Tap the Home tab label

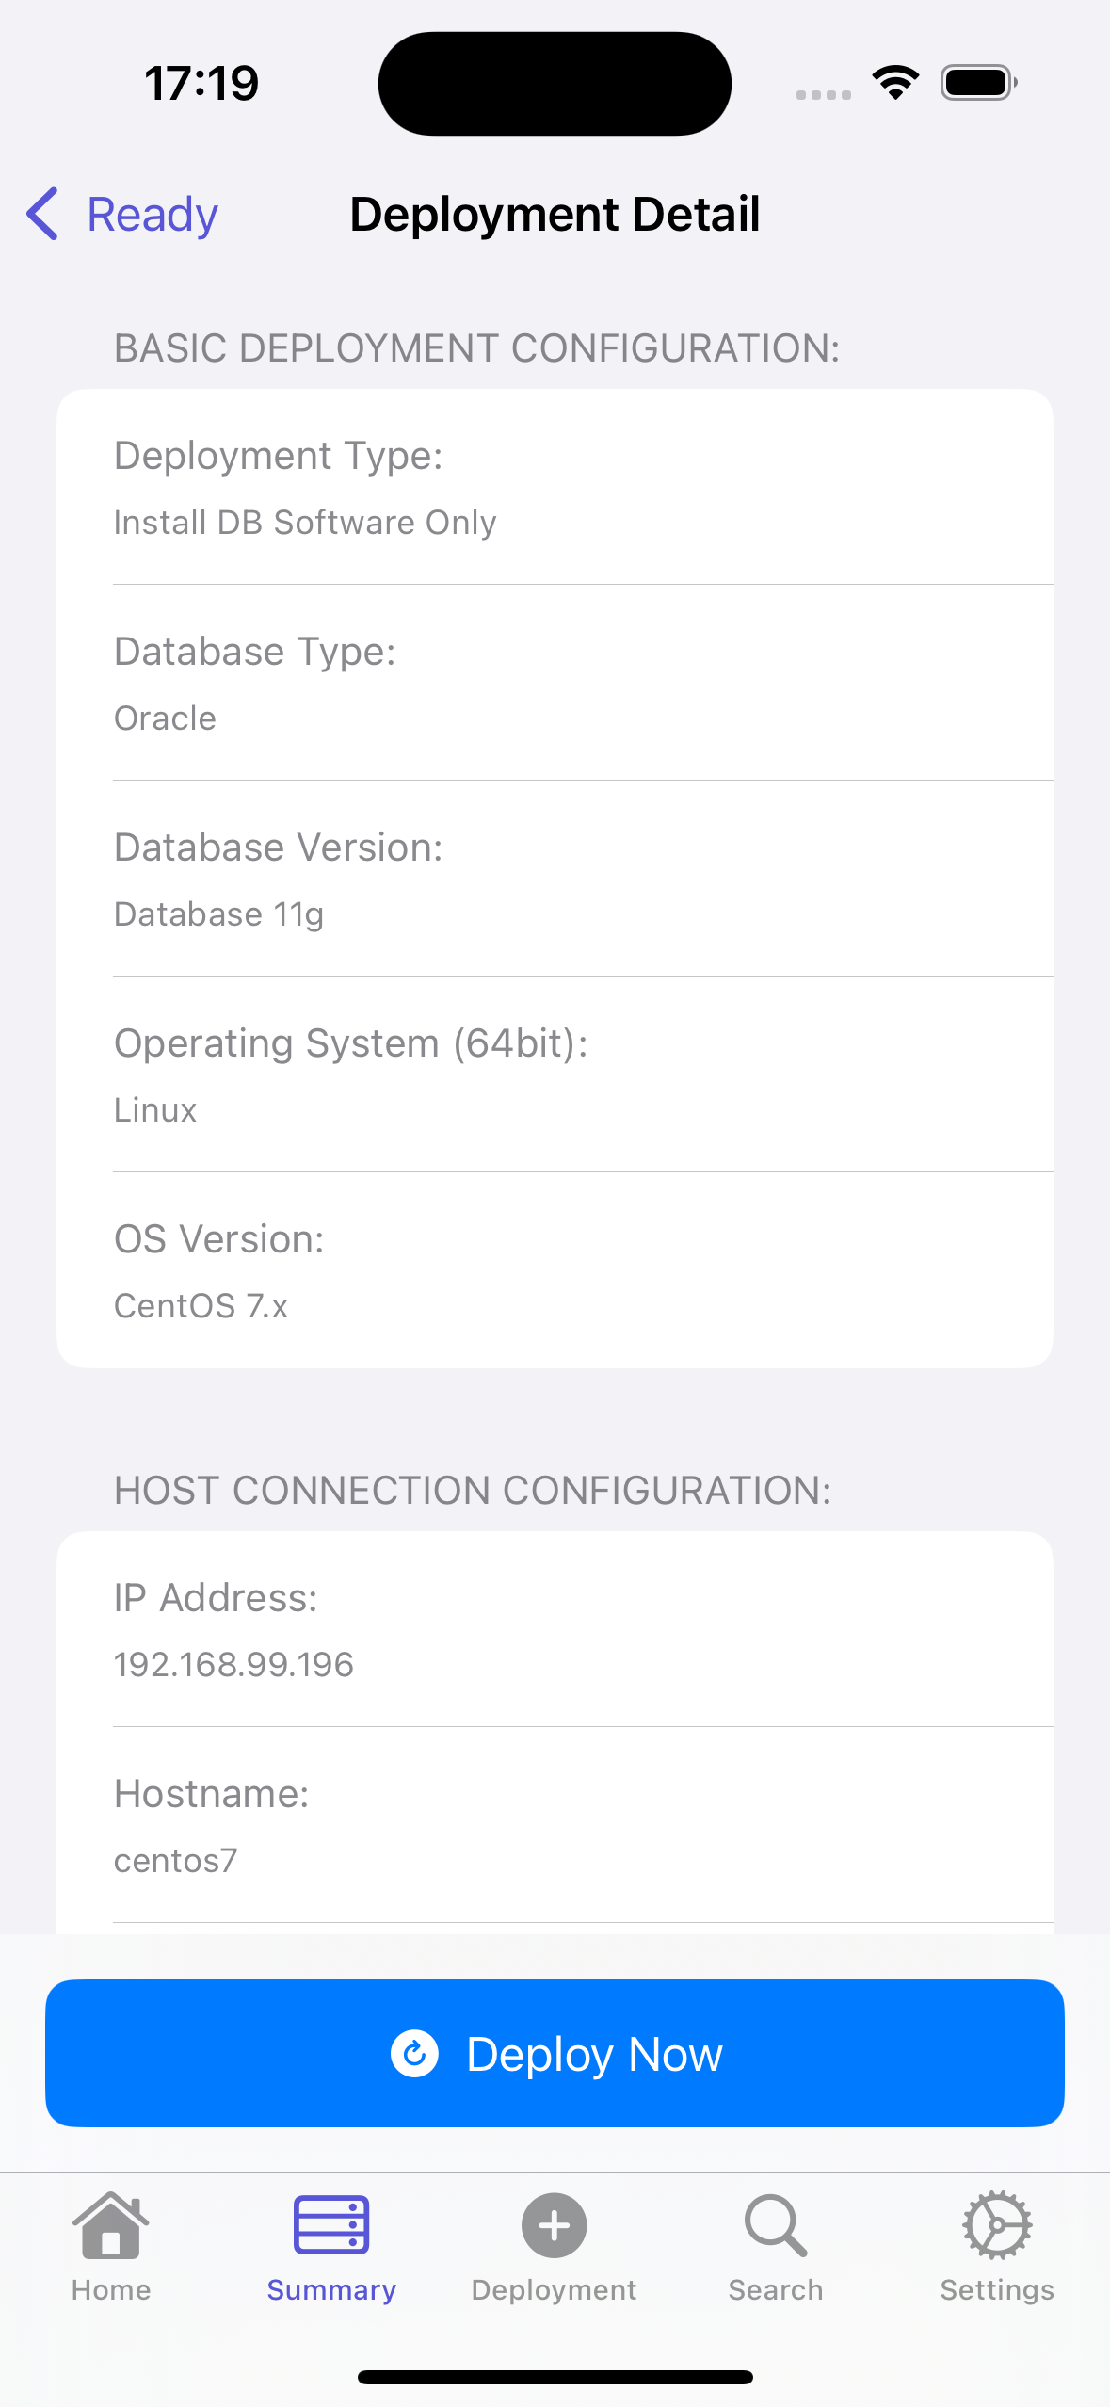click(x=111, y=2290)
